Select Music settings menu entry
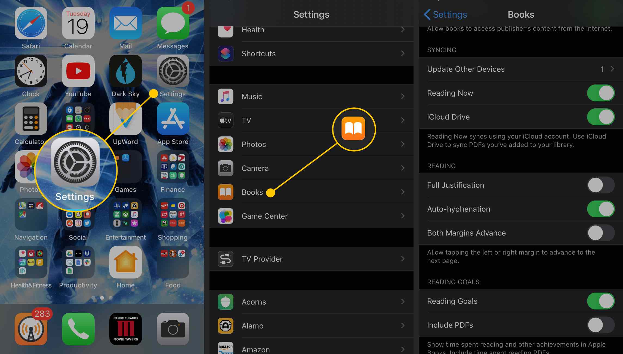 tap(311, 96)
